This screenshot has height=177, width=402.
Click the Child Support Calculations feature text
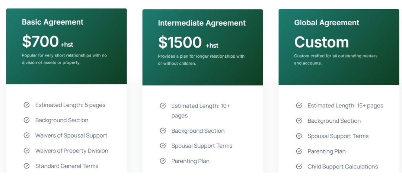pos(343,167)
